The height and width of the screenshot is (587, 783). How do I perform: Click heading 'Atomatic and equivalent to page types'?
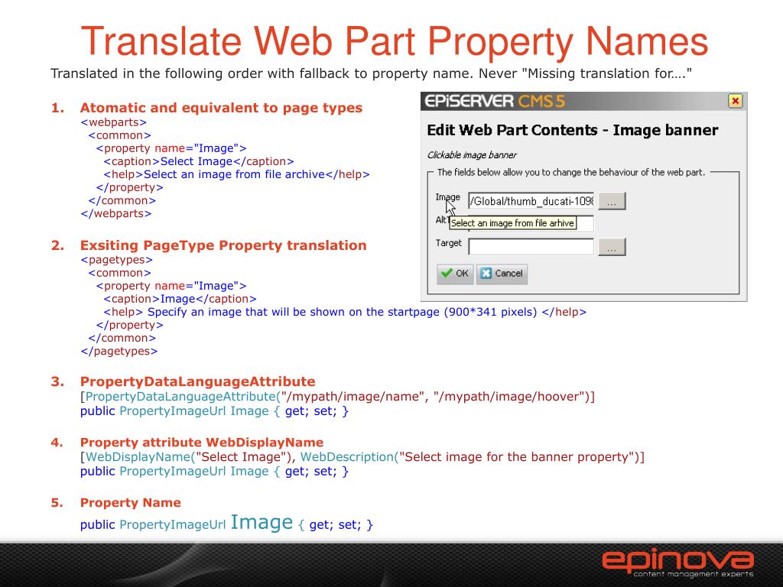tap(221, 108)
